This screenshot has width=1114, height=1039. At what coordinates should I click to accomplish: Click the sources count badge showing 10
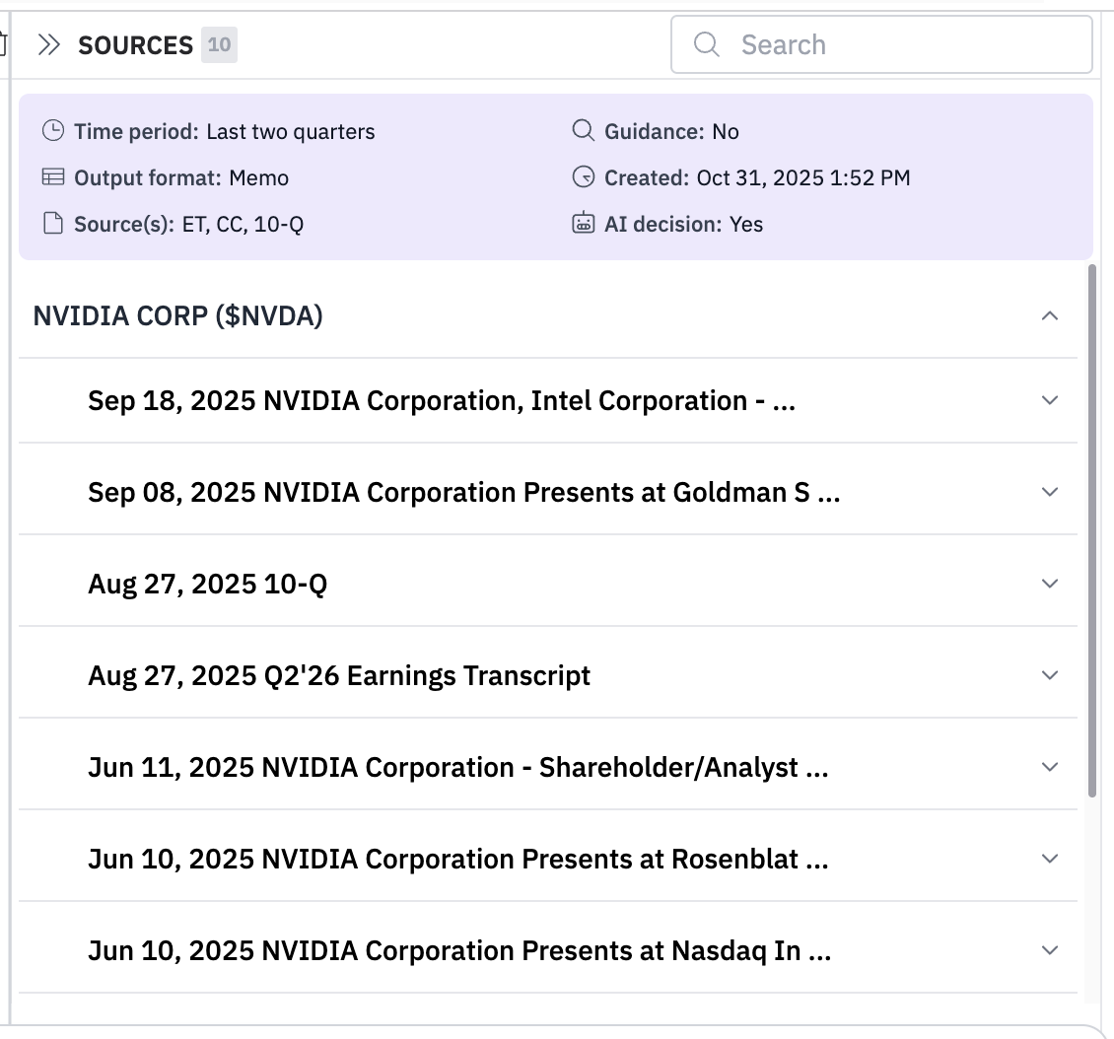point(219,45)
